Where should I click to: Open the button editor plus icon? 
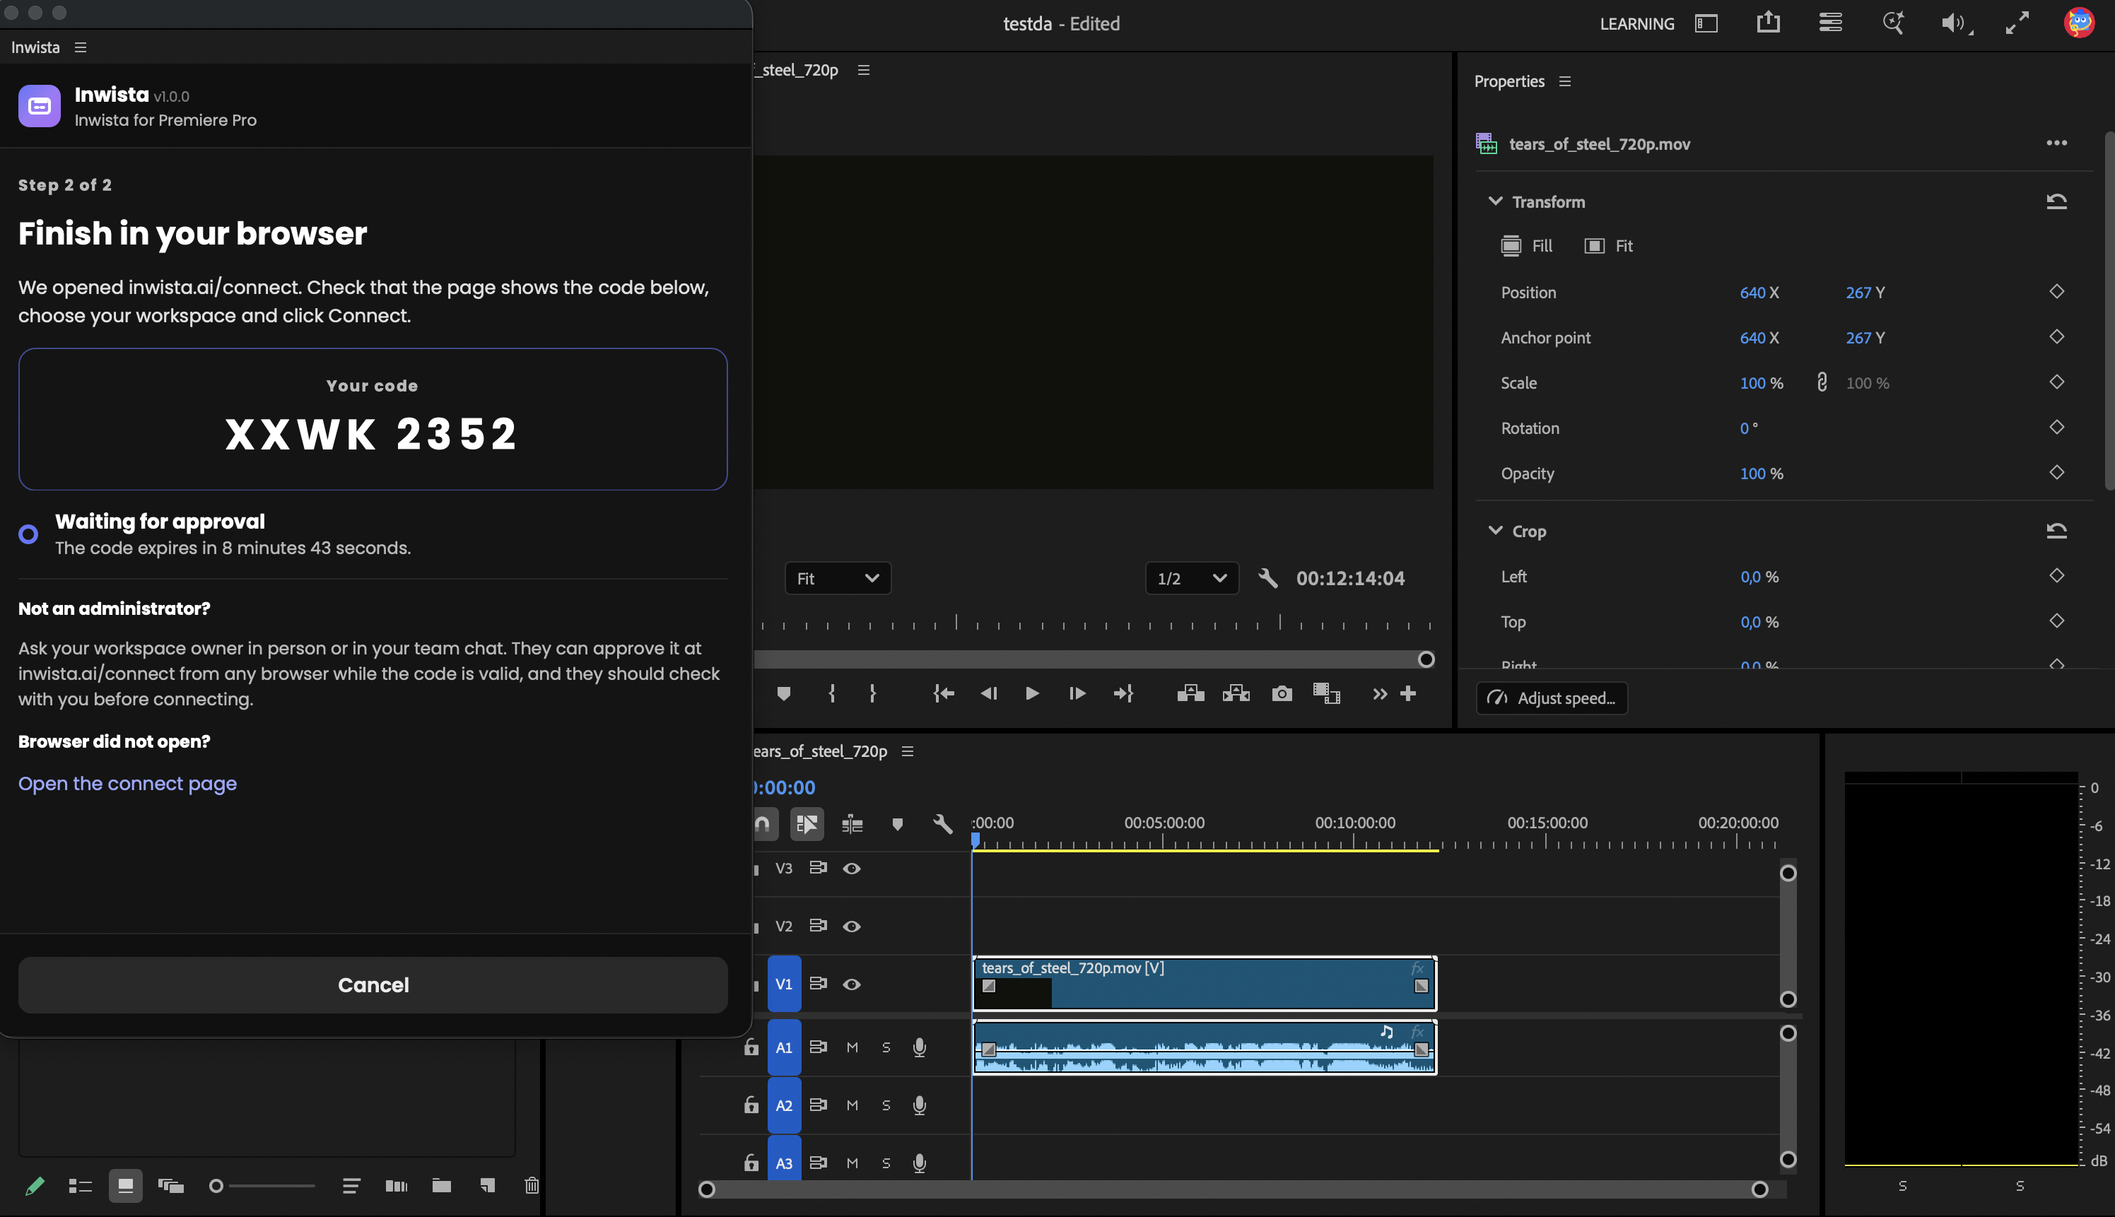coord(1408,694)
